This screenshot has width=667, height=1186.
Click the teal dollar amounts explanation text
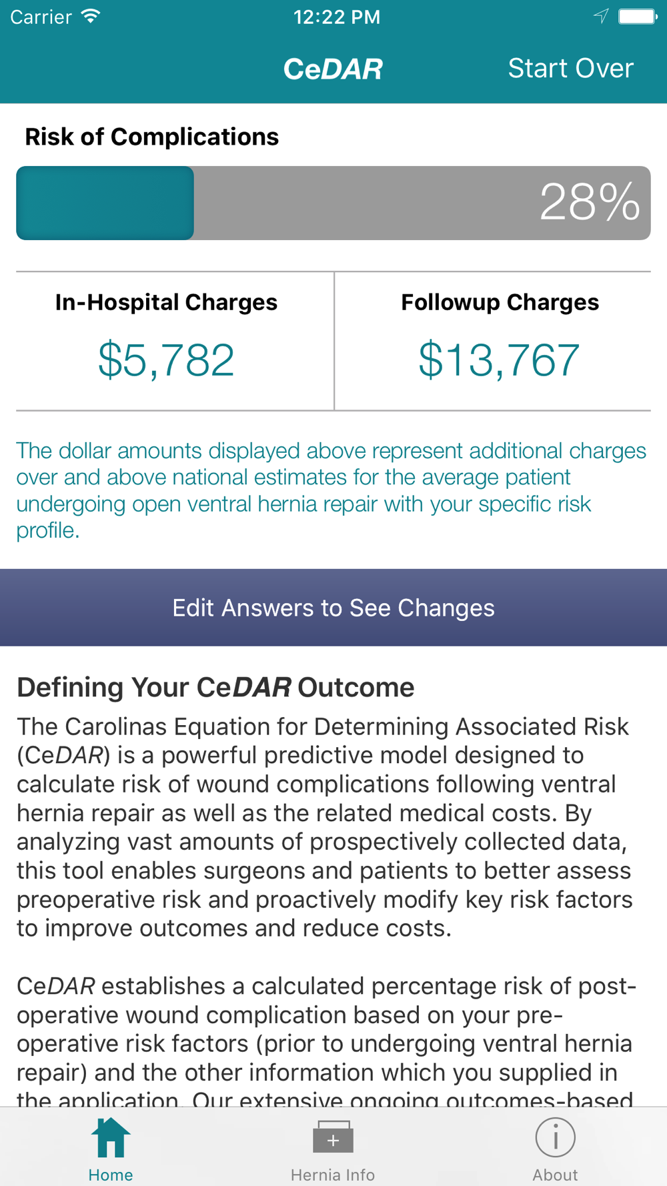point(331,490)
